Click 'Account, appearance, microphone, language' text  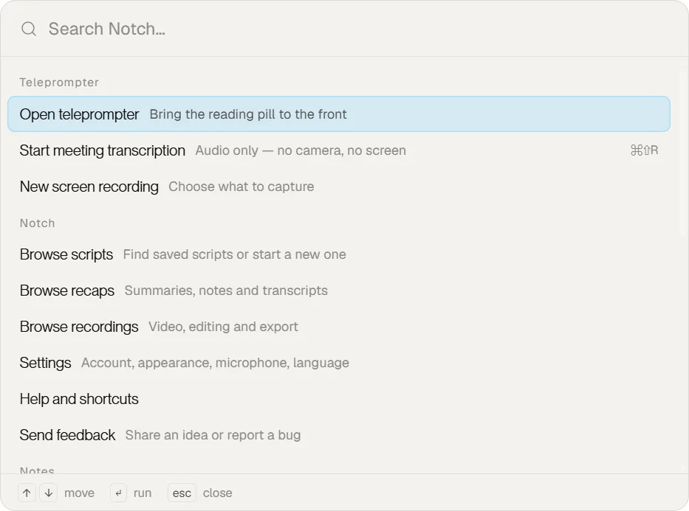click(216, 363)
